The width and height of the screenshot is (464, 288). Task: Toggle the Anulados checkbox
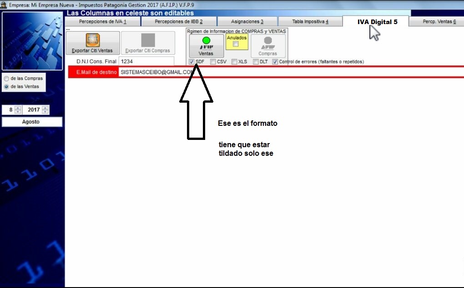pyautogui.click(x=236, y=44)
